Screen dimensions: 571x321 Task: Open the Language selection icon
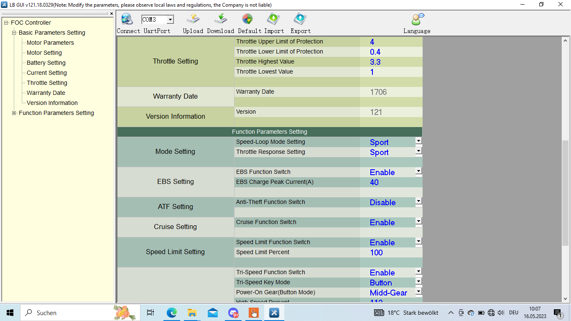click(x=417, y=20)
